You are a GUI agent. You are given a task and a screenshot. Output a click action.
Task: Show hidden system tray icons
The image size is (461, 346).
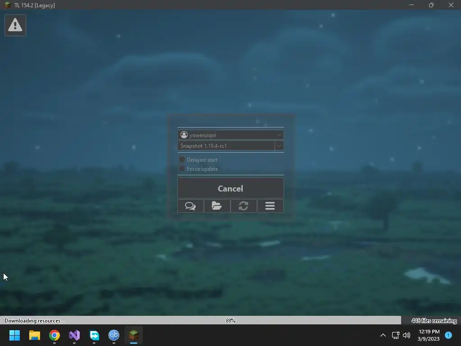[383, 335]
